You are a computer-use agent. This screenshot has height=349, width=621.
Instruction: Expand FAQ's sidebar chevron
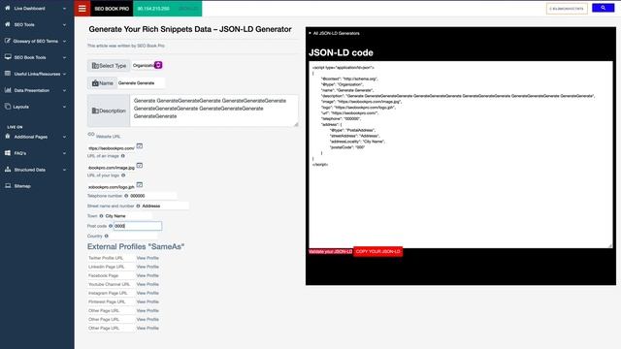pos(64,153)
